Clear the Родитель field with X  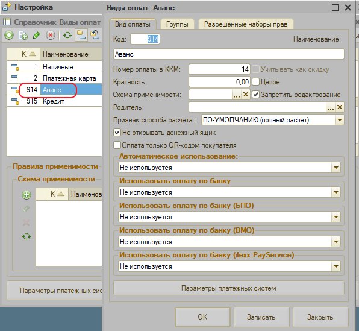tap(340, 107)
